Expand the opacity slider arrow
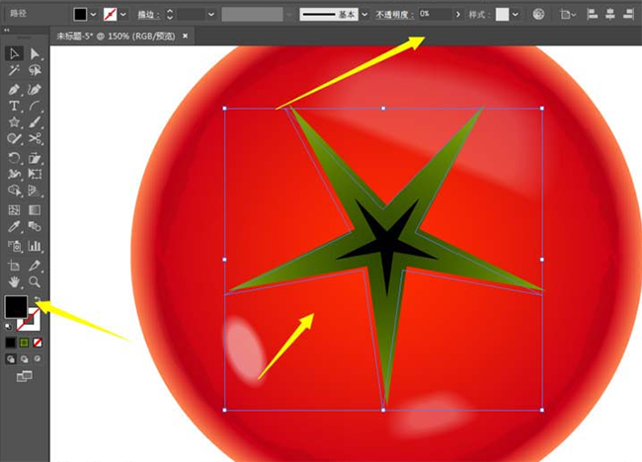Viewport: 642px width, 462px height. coord(457,15)
